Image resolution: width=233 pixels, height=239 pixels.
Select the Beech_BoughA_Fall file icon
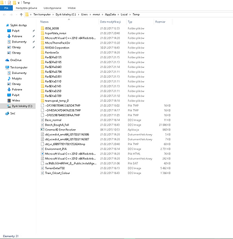[42, 125]
